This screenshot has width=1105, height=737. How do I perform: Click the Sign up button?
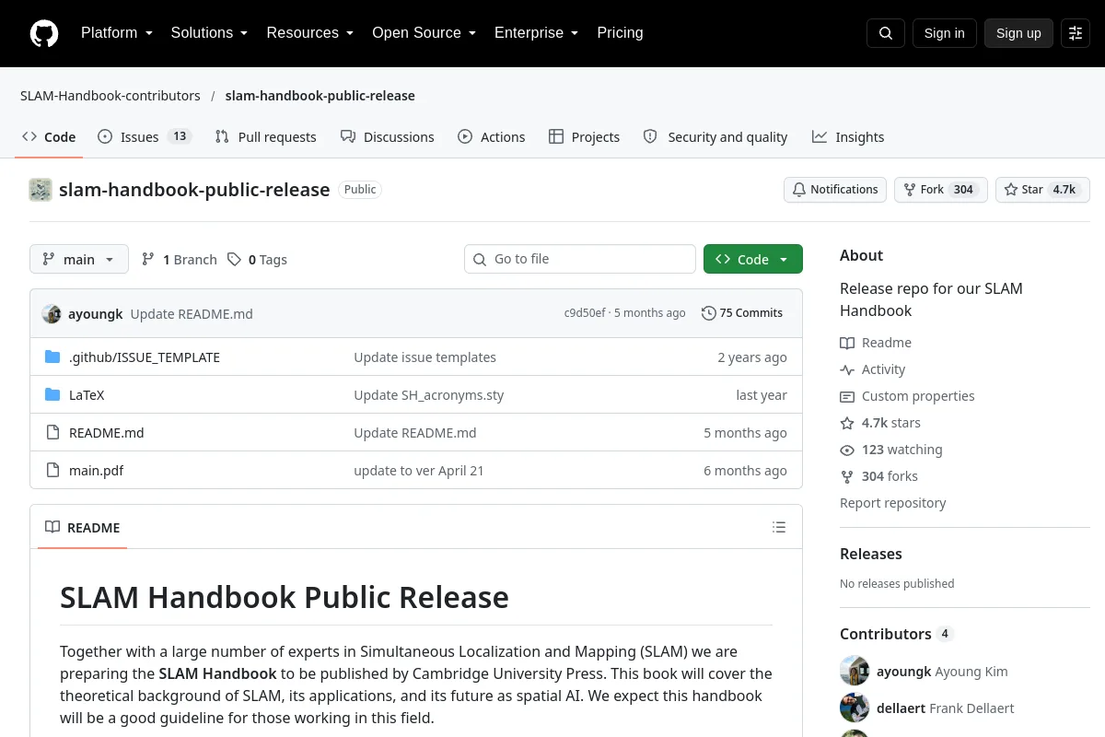tap(1018, 33)
